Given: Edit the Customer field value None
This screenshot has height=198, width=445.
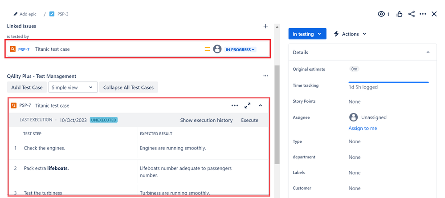Looking at the screenshot, I should click(355, 188).
